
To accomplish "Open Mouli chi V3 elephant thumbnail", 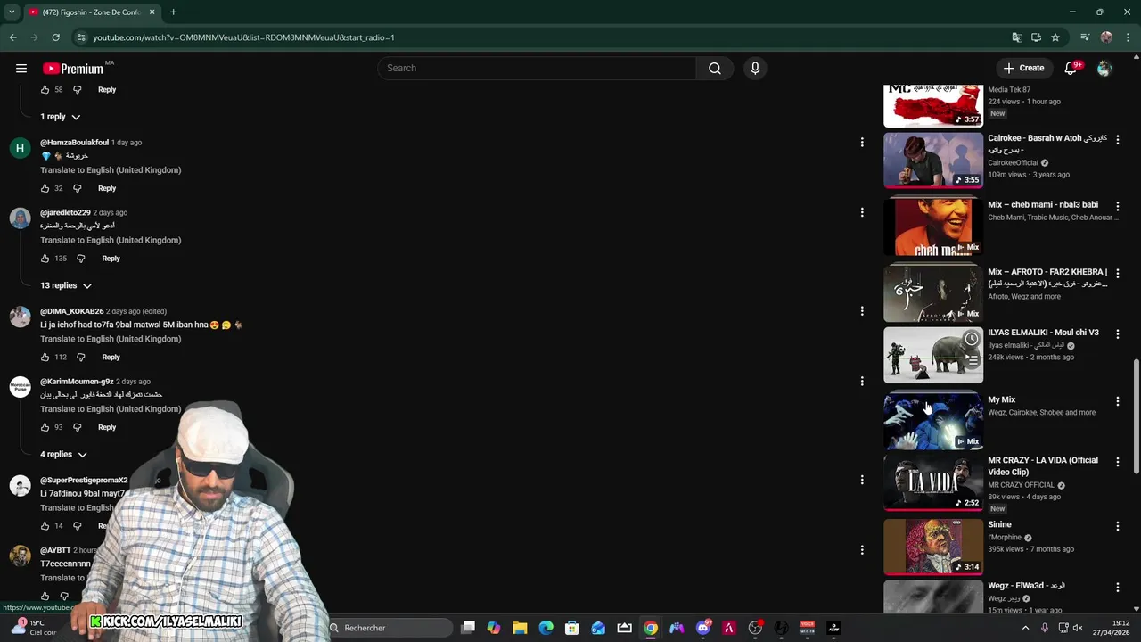I will pyautogui.click(x=933, y=355).
